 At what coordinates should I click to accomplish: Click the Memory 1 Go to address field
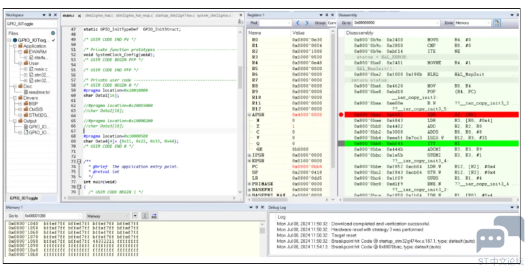(53, 216)
